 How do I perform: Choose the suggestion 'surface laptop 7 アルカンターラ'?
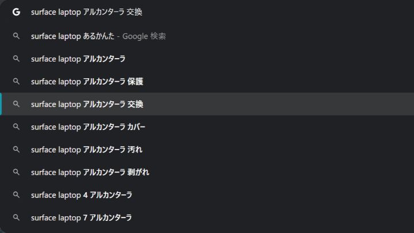coord(207,217)
